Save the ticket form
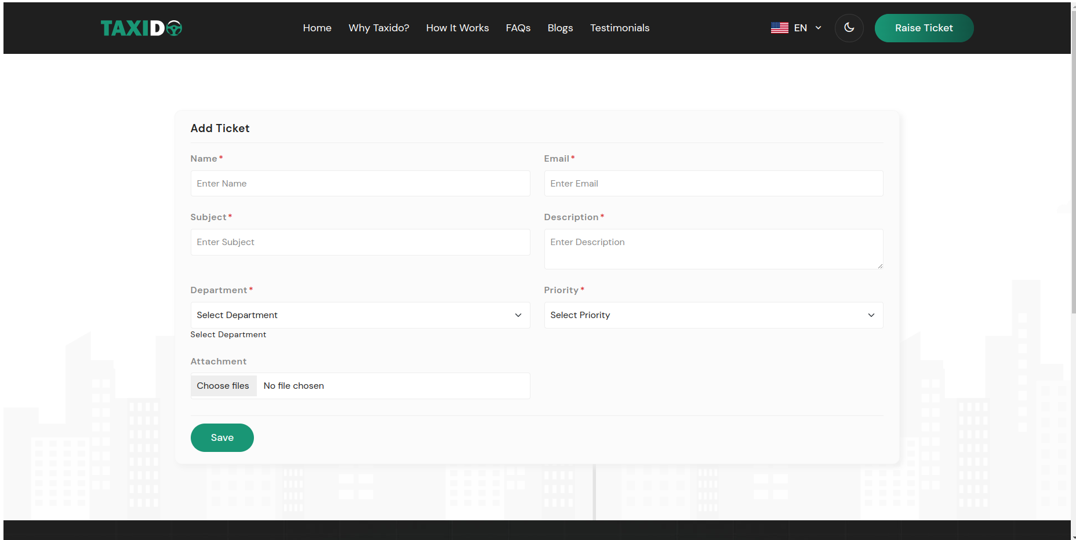 222,437
